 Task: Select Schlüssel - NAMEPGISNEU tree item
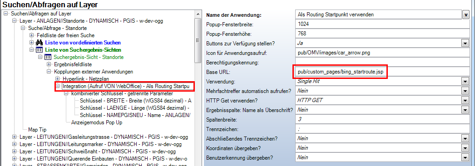click(135, 115)
